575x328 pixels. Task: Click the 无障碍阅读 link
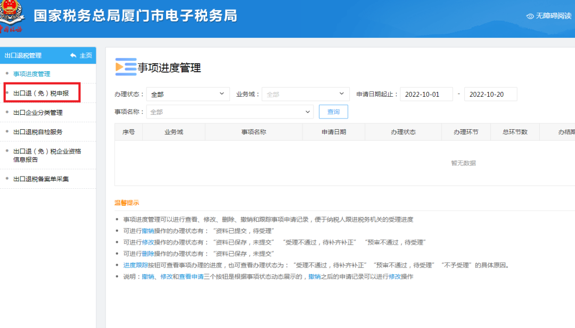tap(553, 16)
